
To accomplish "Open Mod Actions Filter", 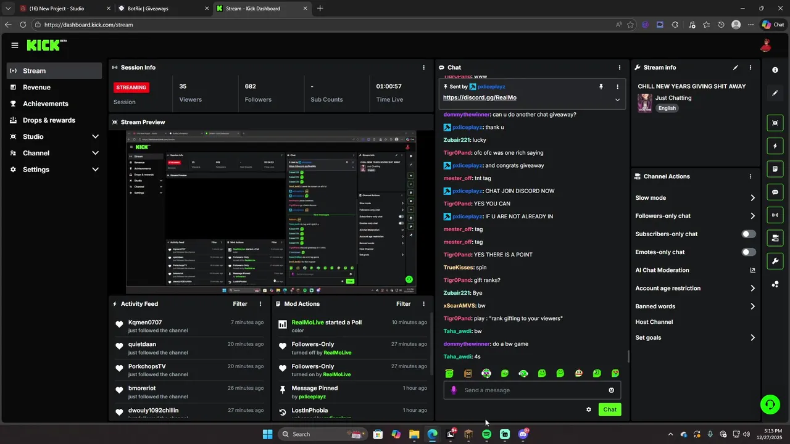I will [x=403, y=304].
